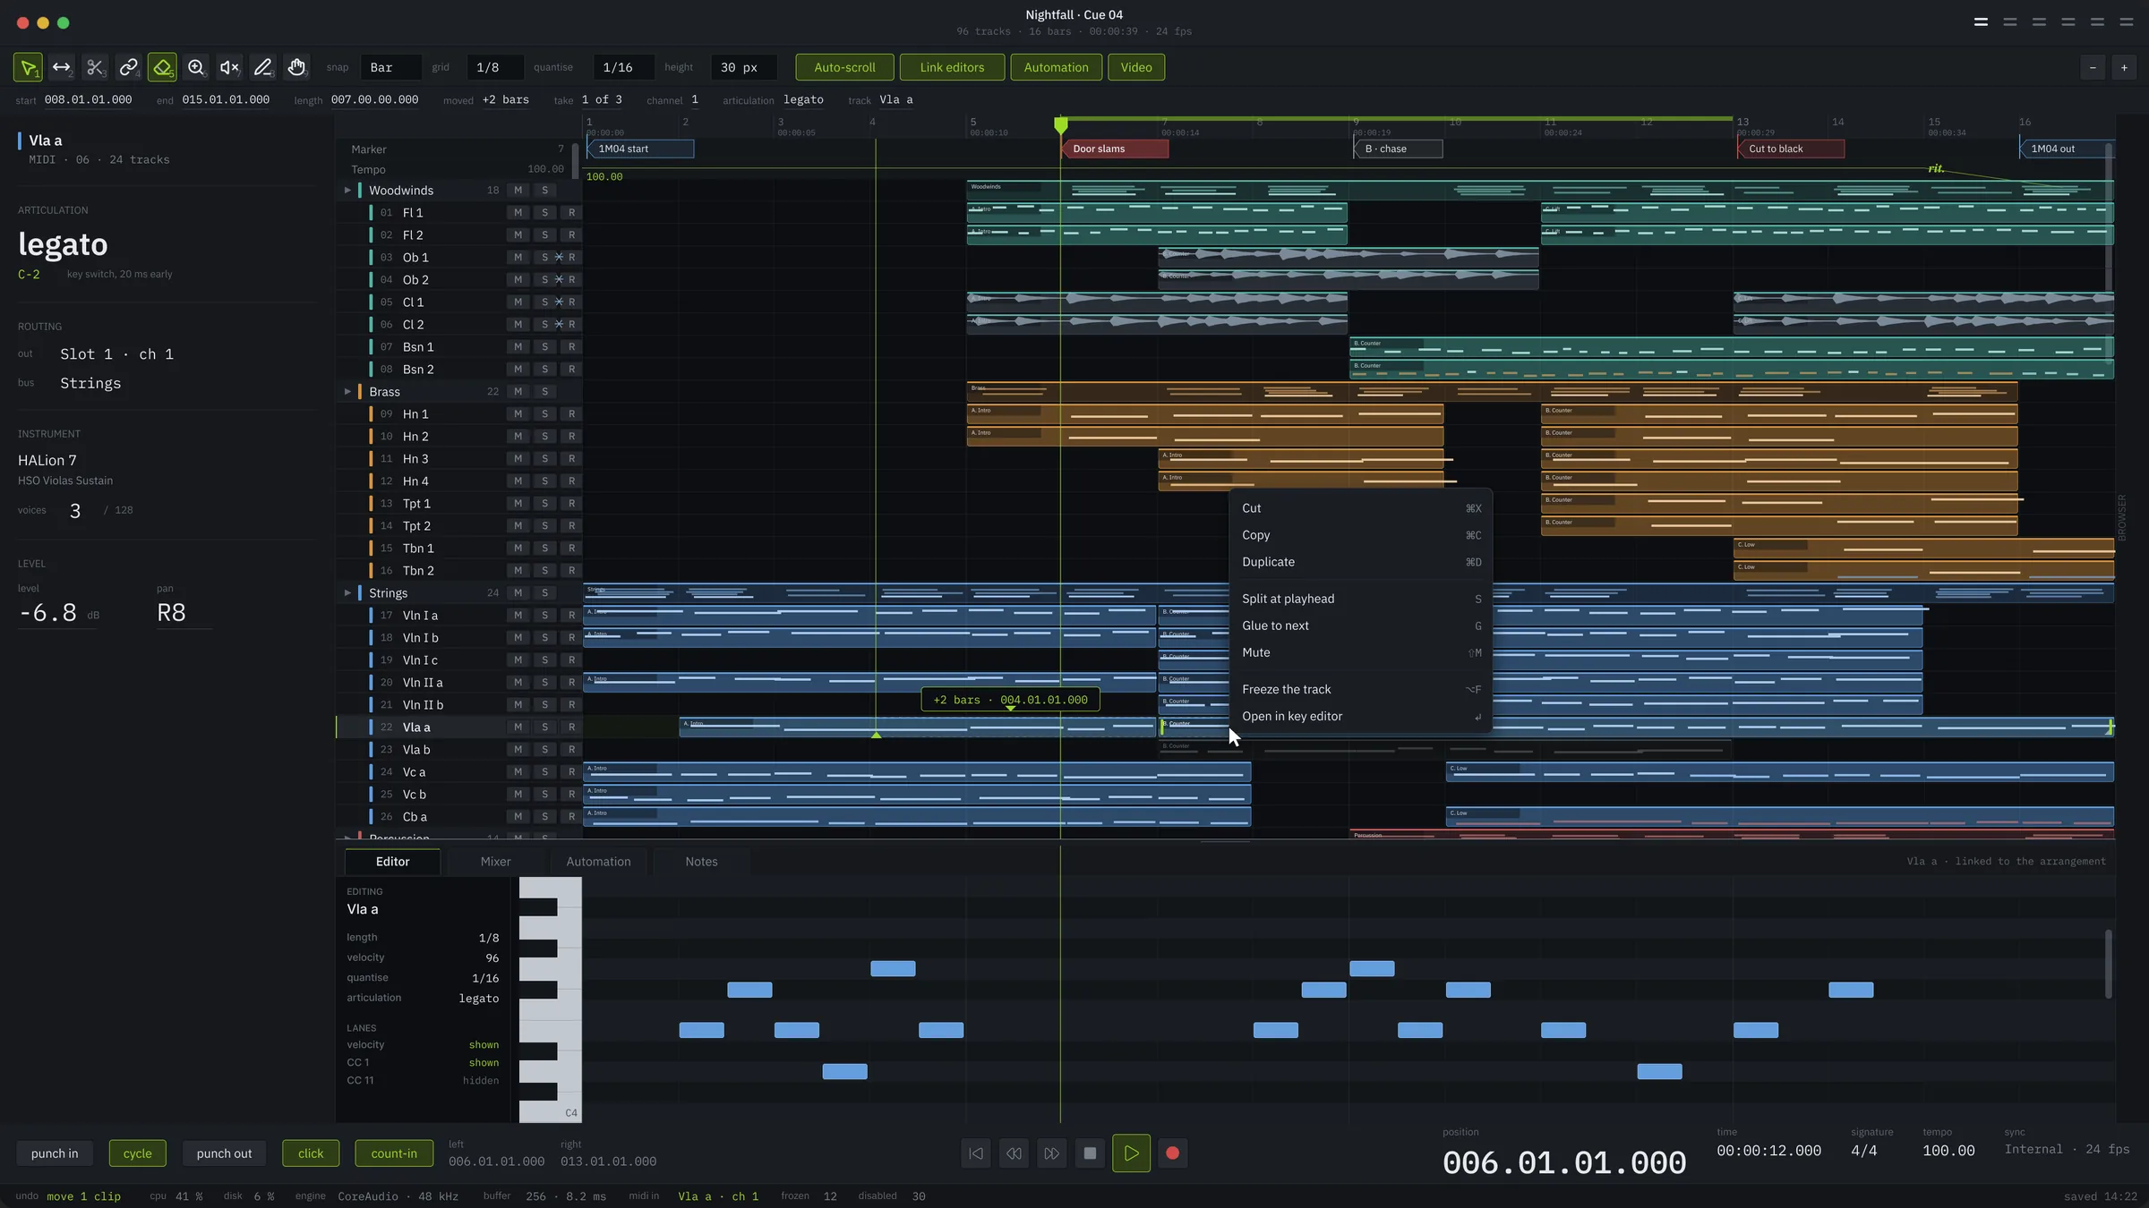Click the level -6.8 dB value
This screenshot has width=2149, height=1208.
coord(48,613)
